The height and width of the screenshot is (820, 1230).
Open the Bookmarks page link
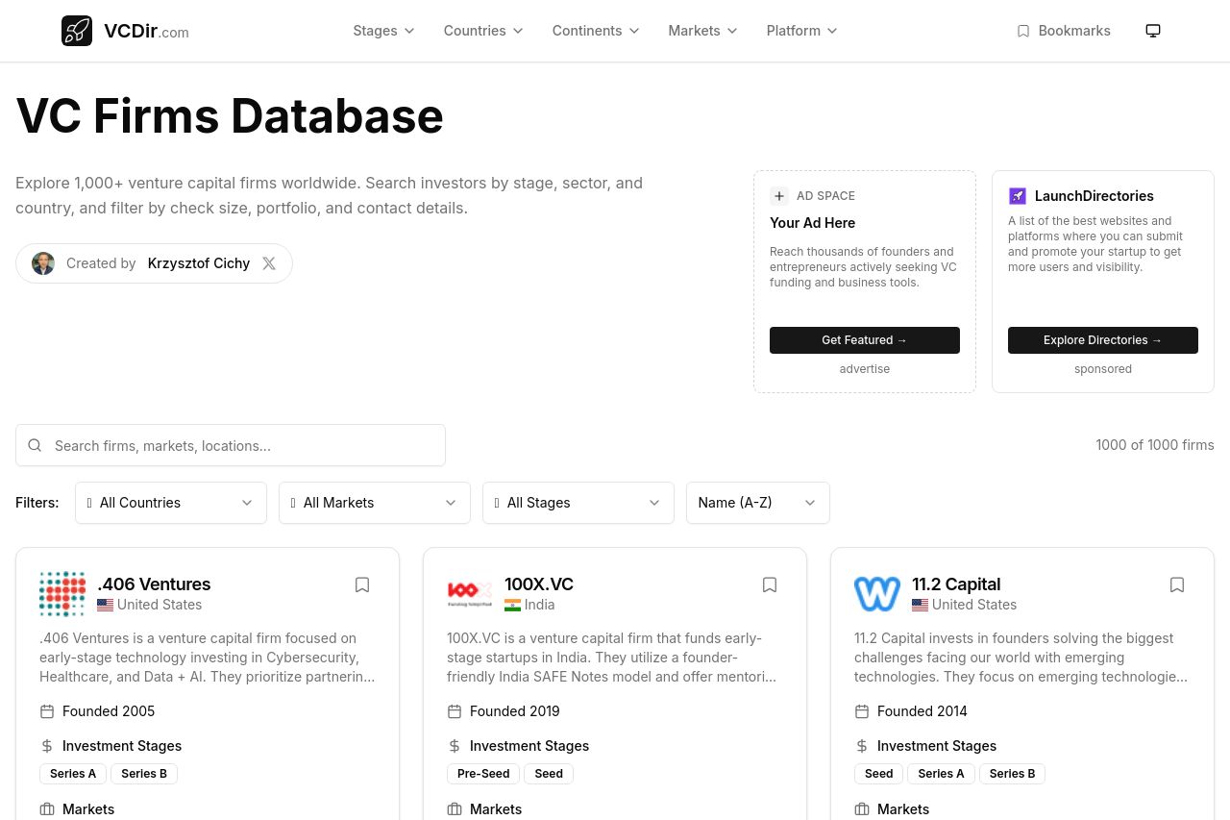[1064, 31]
